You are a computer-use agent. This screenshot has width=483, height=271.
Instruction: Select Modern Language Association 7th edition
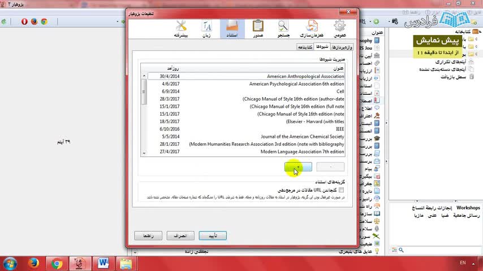(x=246, y=152)
